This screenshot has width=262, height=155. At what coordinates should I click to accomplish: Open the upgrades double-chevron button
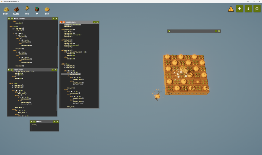pos(257,9)
